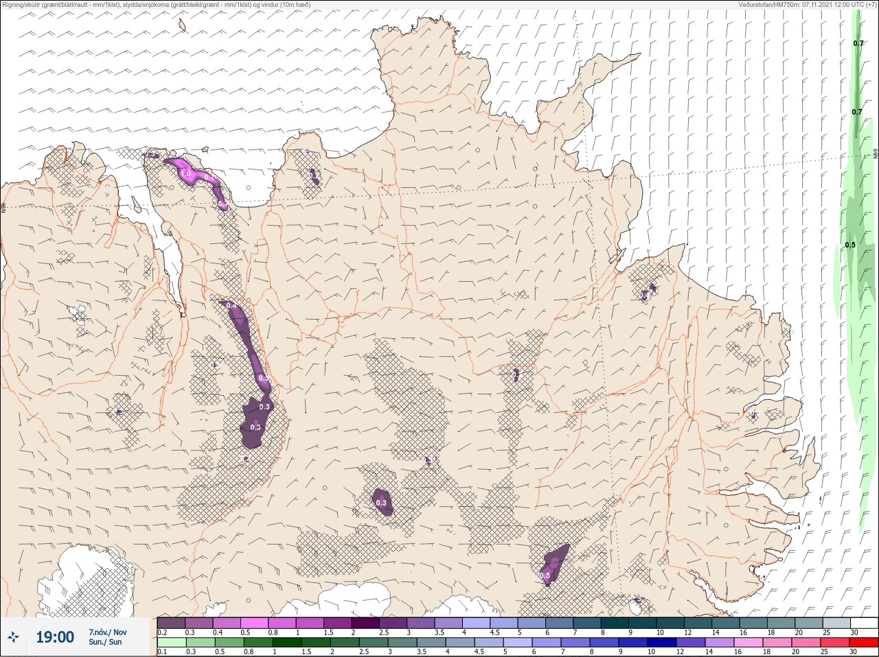879x657 pixels.
Task: Select the darkest purple swatch after 2, top legend row
Action: [x=366, y=623]
